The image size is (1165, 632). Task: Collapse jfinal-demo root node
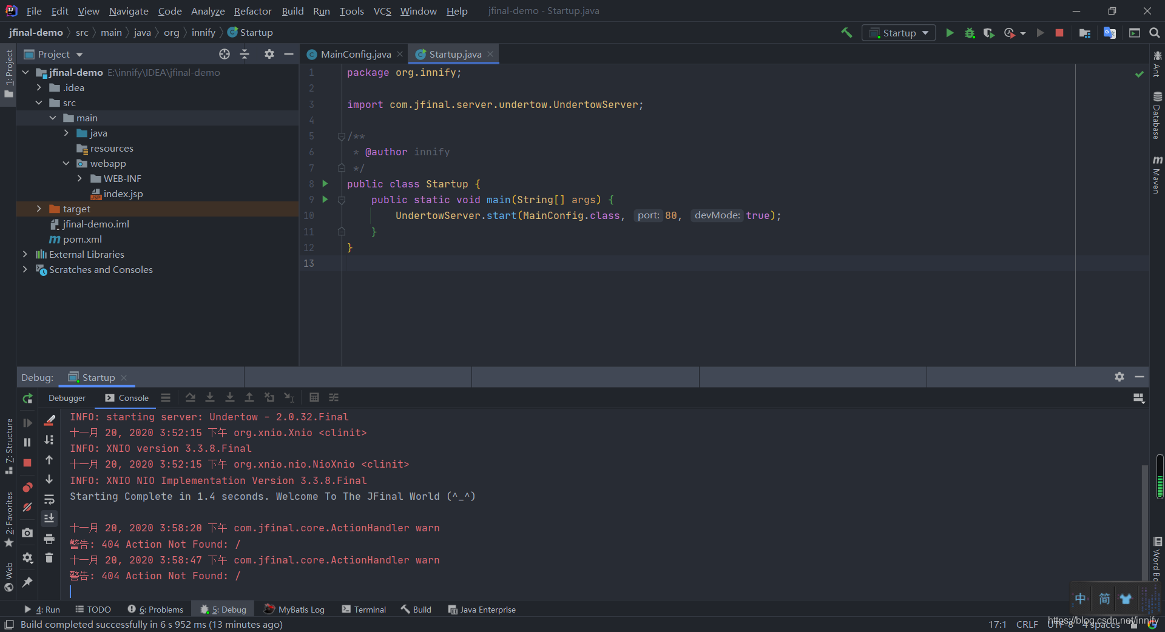tap(25, 72)
